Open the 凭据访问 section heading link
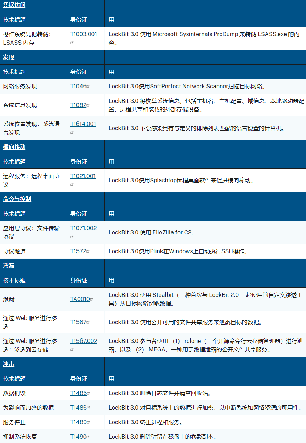 14,5
